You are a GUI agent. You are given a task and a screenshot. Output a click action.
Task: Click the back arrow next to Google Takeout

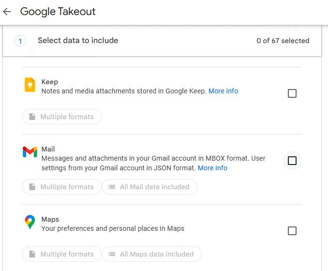tap(7, 12)
